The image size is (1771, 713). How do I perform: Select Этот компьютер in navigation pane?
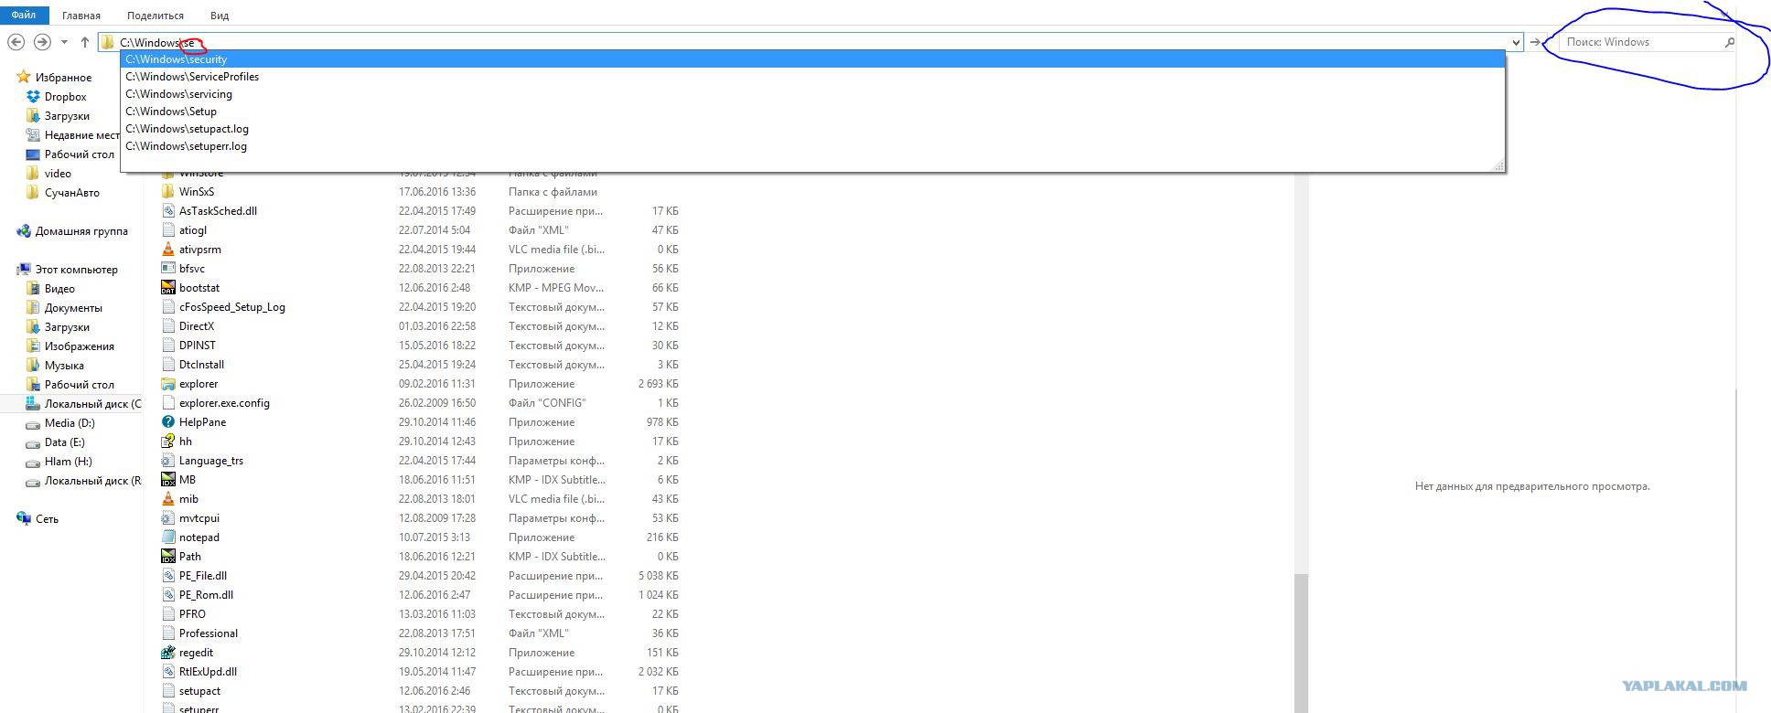click(76, 270)
